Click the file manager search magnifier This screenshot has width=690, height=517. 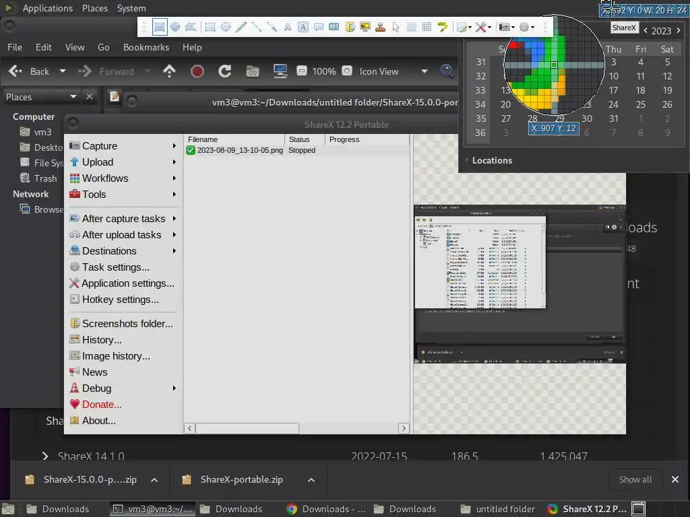[447, 71]
